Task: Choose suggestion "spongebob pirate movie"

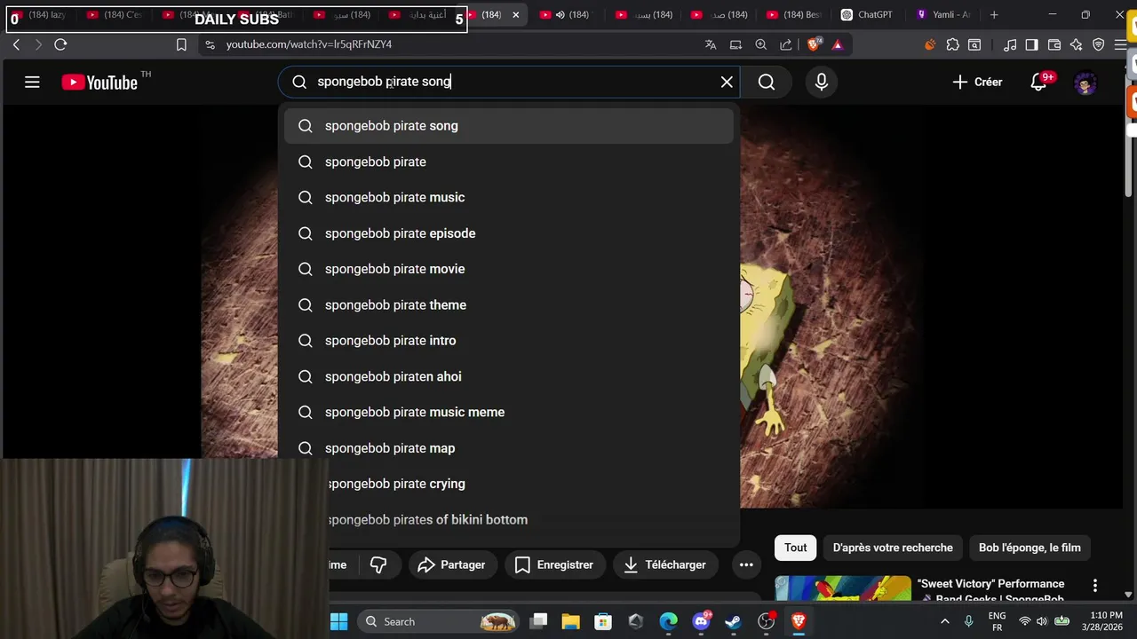Action: (509, 269)
